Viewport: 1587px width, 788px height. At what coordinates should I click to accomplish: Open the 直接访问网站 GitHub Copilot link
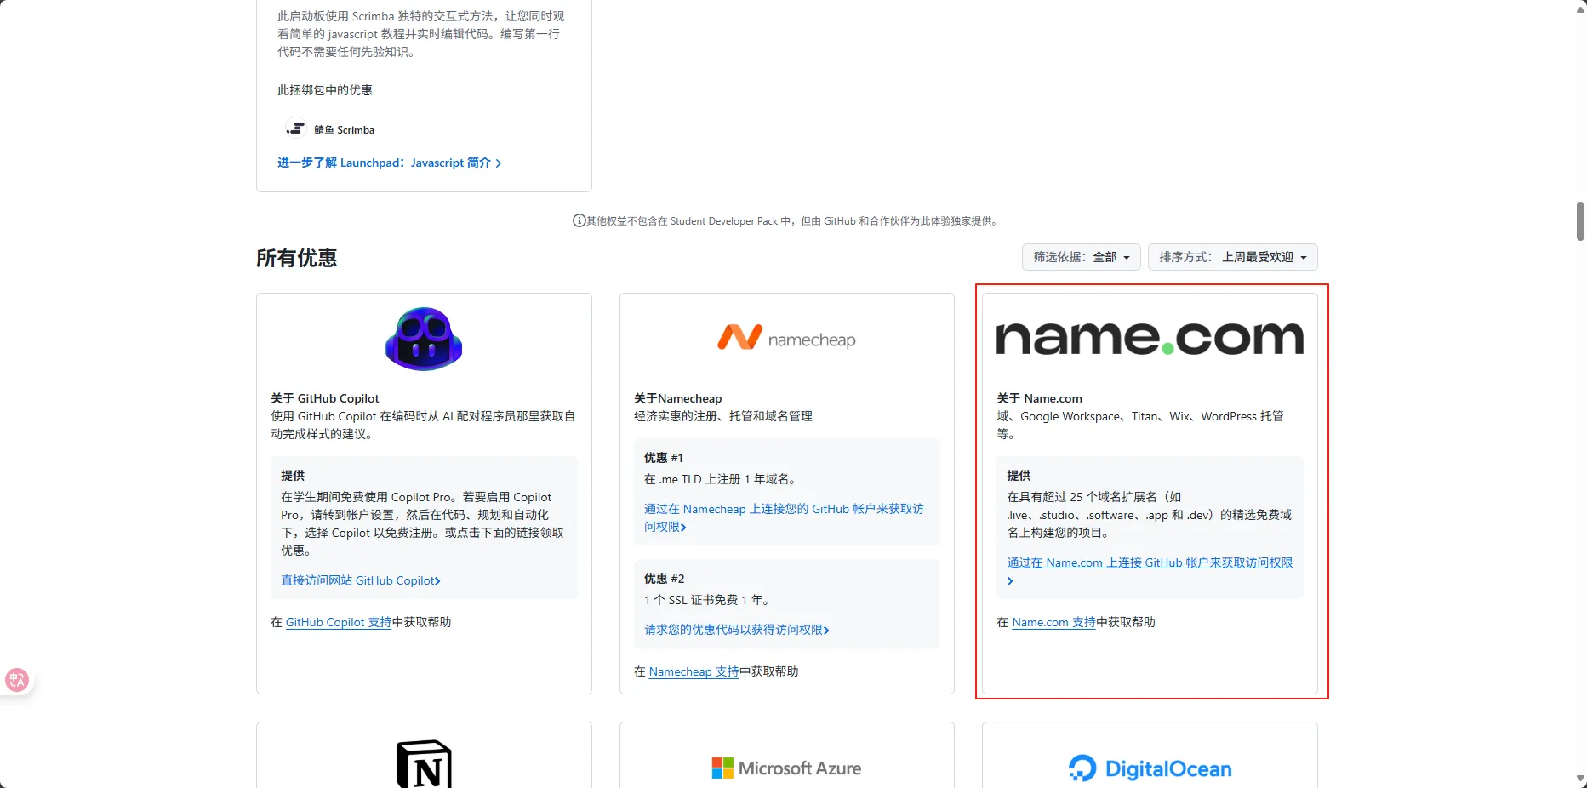(360, 580)
